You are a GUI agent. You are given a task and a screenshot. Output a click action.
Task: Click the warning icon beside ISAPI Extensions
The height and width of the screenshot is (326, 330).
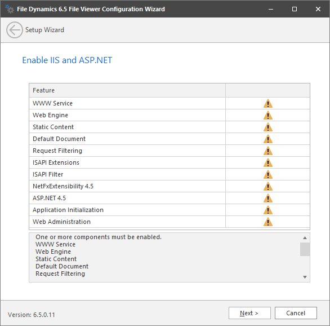coord(268,162)
